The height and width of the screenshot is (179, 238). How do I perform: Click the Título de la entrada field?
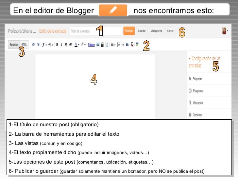96,31
